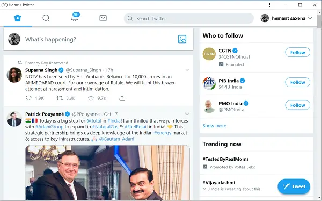Expand options chevron on Suparna Singh's tweet

tap(187, 70)
